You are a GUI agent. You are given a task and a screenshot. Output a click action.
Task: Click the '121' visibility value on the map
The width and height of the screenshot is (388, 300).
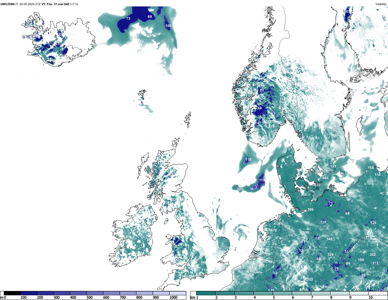323,222
